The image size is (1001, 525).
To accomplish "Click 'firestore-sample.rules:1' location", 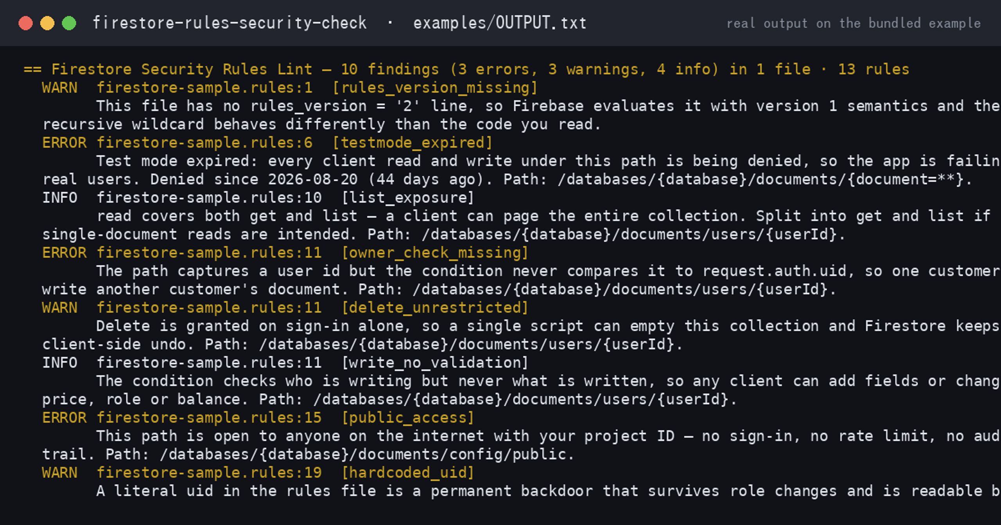I will [x=205, y=88].
